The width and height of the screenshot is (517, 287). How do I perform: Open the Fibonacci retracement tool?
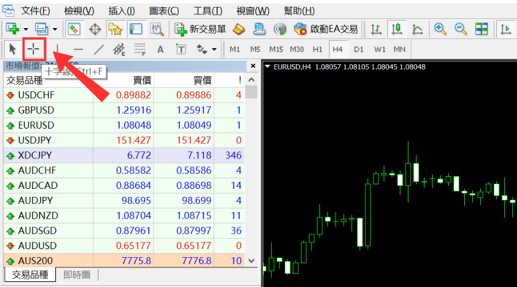(x=140, y=49)
